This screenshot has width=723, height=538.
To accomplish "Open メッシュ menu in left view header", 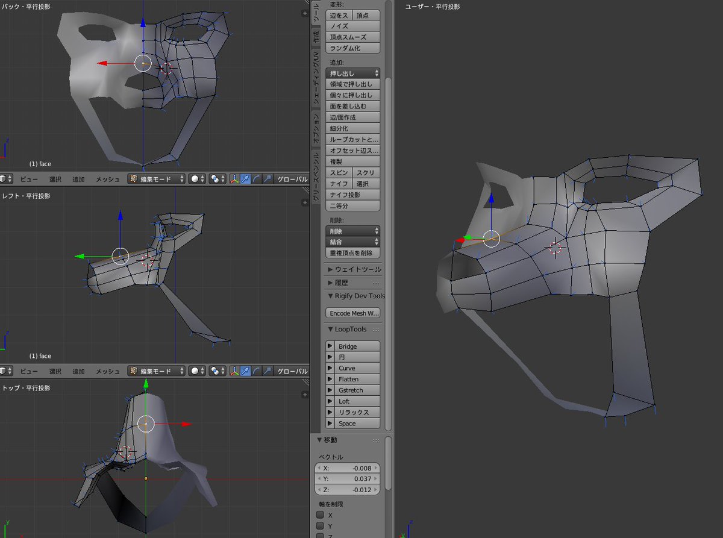I will pos(108,371).
